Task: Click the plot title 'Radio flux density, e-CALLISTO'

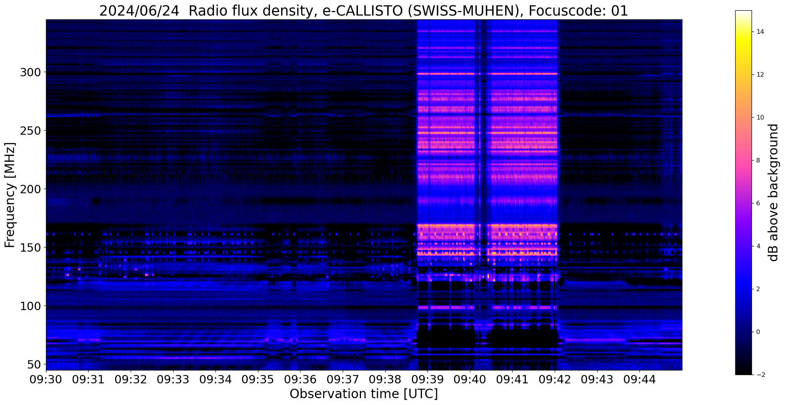Action: coord(296,11)
